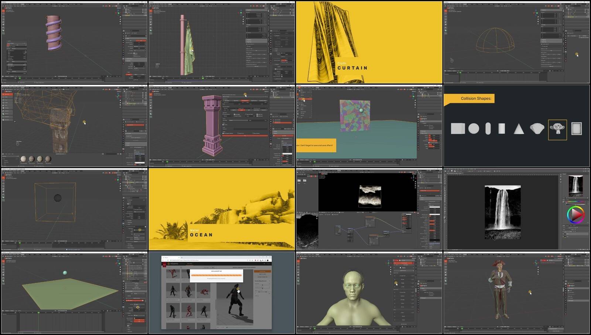Select the highlighted monkey head collision shape

pyautogui.click(x=557, y=129)
